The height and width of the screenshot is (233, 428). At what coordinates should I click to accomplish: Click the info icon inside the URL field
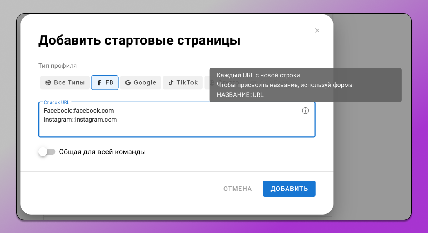pyautogui.click(x=305, y=111)
